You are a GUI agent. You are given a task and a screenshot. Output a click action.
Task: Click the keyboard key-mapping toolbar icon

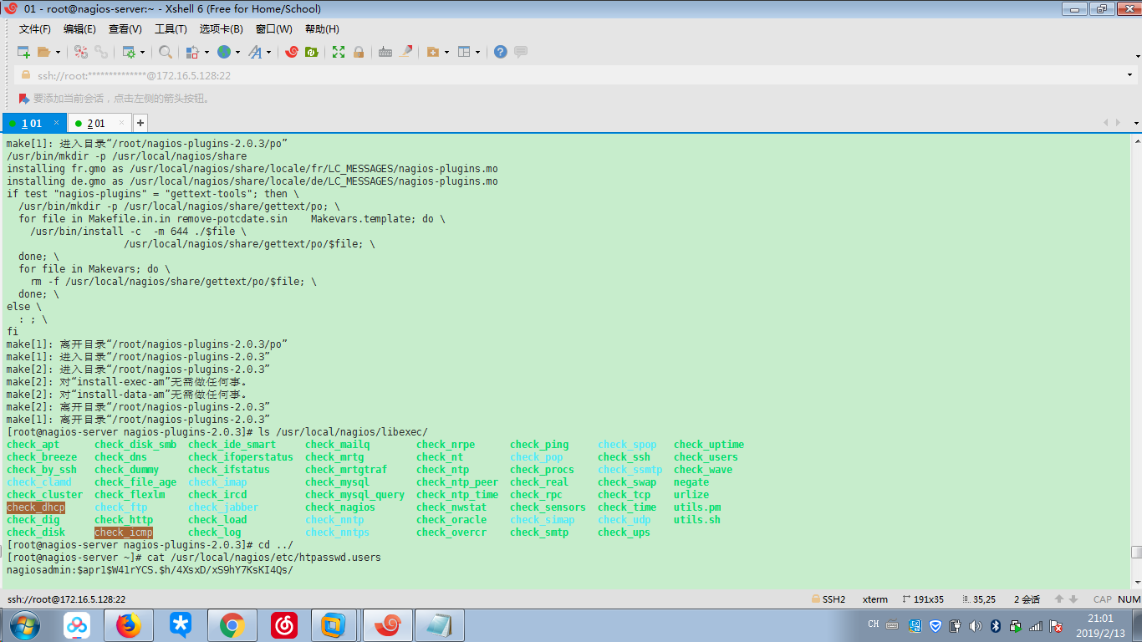coord(385,52)
